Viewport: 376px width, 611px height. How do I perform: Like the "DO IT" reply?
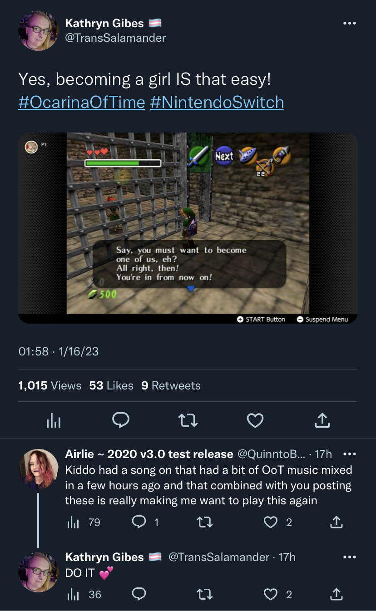point(271,594)
